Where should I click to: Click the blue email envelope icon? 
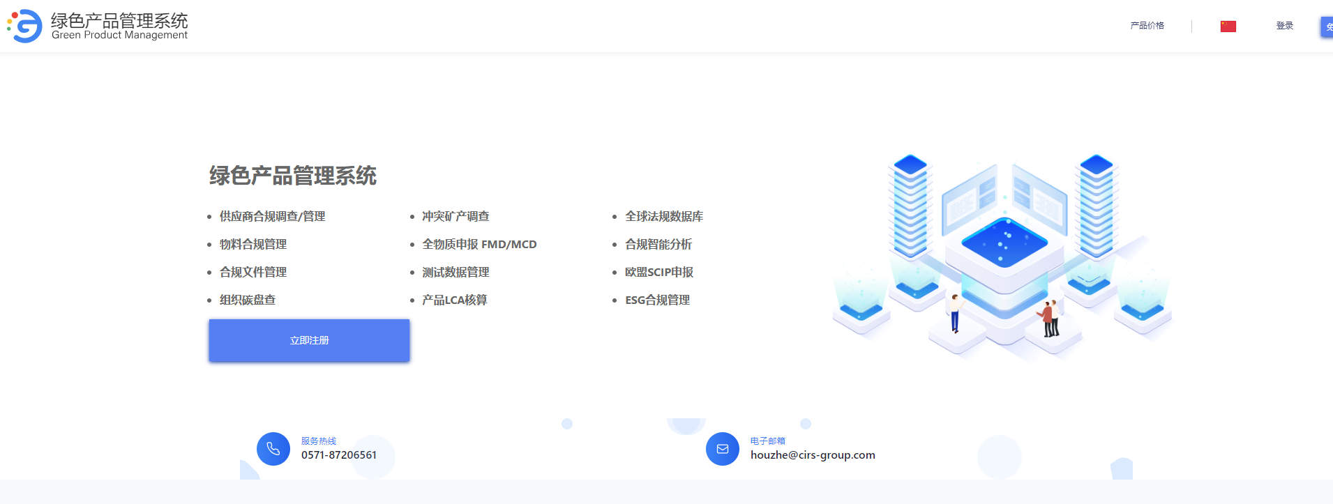(723, 449)
